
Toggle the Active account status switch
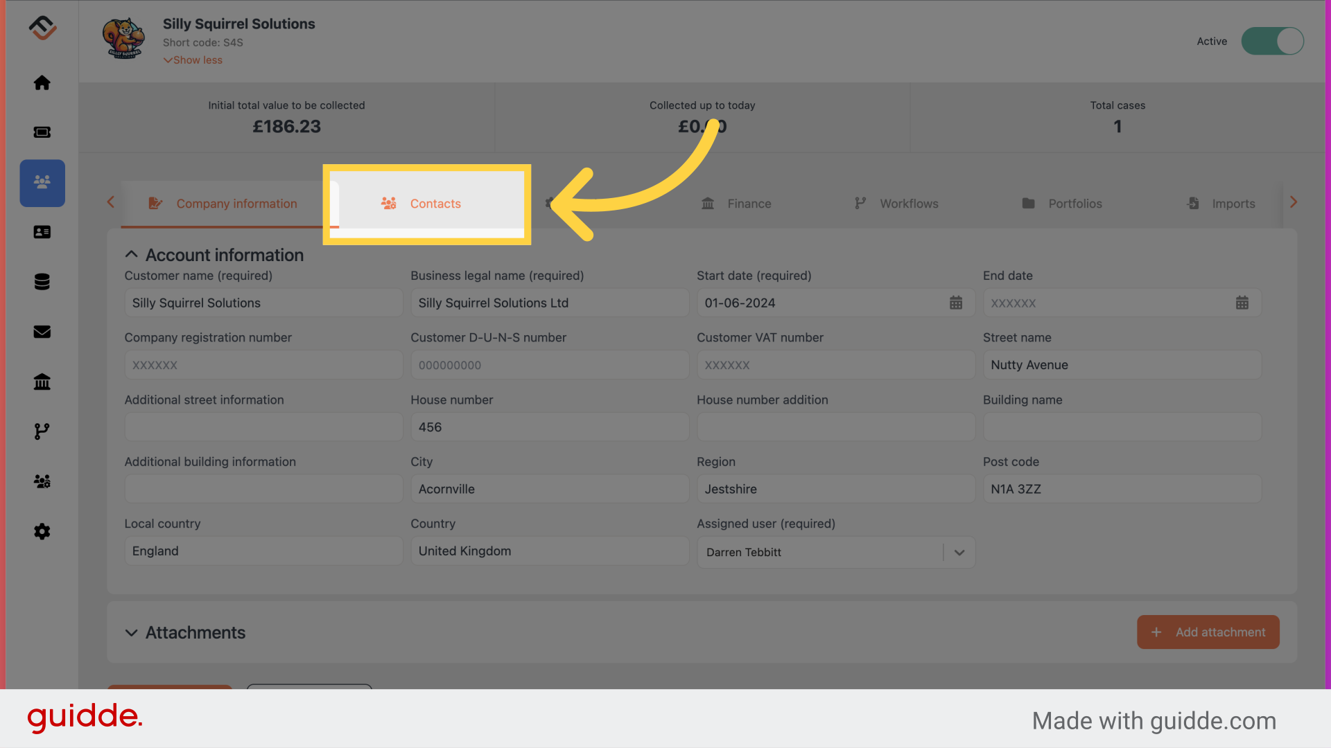tap(1273, 40)
